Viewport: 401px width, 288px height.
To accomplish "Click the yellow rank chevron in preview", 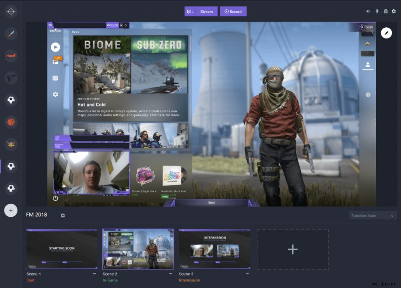I will (x=368, y=44).
